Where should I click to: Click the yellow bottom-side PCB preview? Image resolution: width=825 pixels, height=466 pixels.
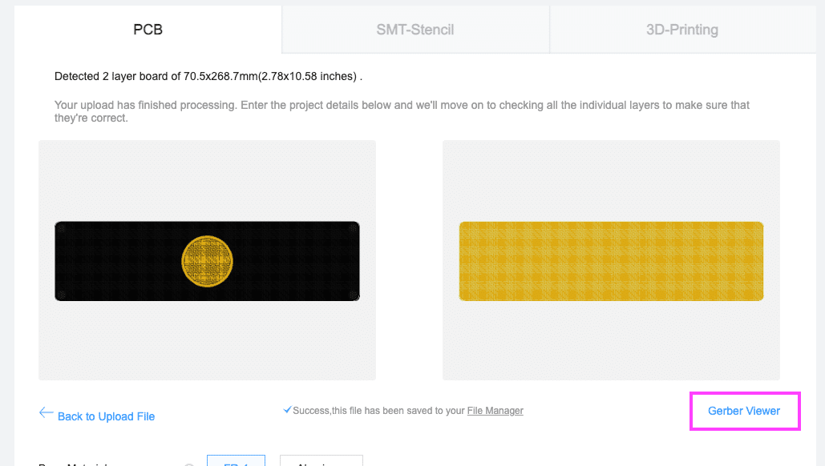click(611, 261)
